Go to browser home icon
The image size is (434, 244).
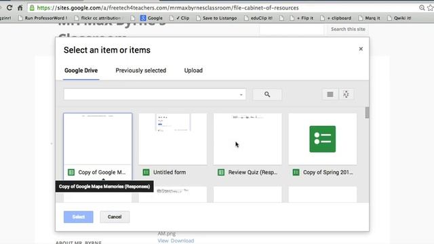click(x=20, y=7)
